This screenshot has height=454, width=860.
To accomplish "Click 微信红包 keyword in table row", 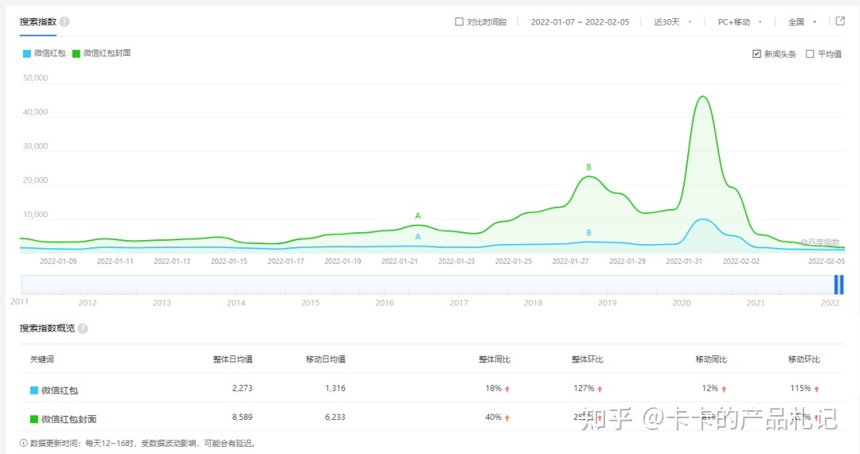I will click(x=59, y=390).
